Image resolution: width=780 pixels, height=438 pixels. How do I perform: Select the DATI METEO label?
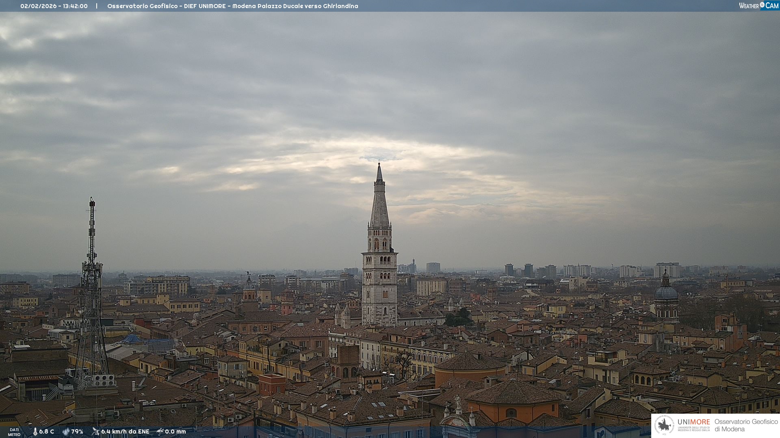click(14, 432)
